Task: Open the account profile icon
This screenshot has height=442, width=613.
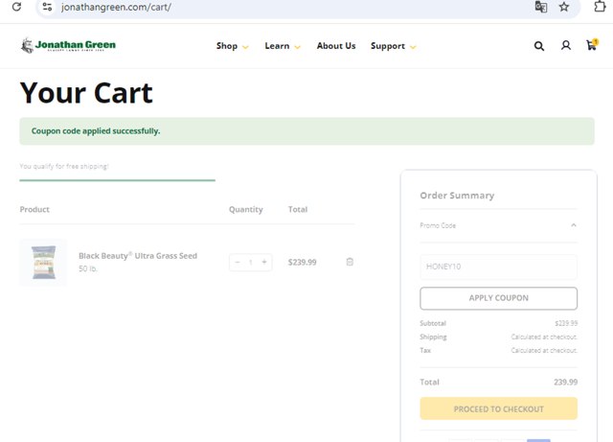Action: click(566, 45)
